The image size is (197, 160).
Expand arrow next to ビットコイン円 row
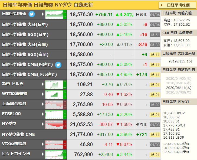(x=43, y=154)
